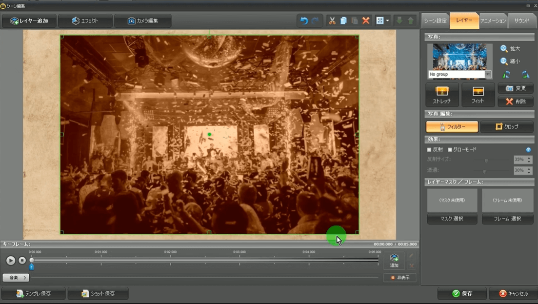The width and height of the screenshot is (538, 304).
Task: Click the フィルター button
Action: pos(452,127)
